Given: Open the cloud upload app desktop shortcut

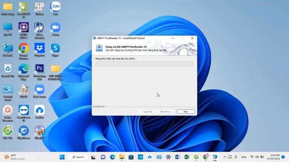Looking at the screenshot, I should coord(39,112).
